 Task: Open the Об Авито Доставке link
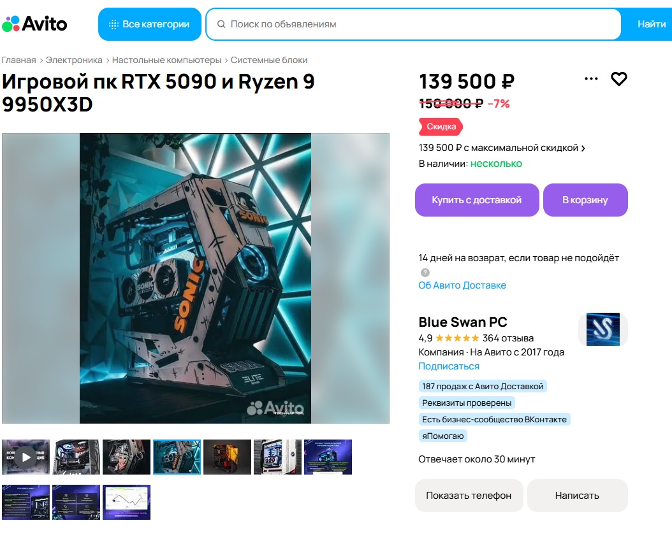click(462, 285)
